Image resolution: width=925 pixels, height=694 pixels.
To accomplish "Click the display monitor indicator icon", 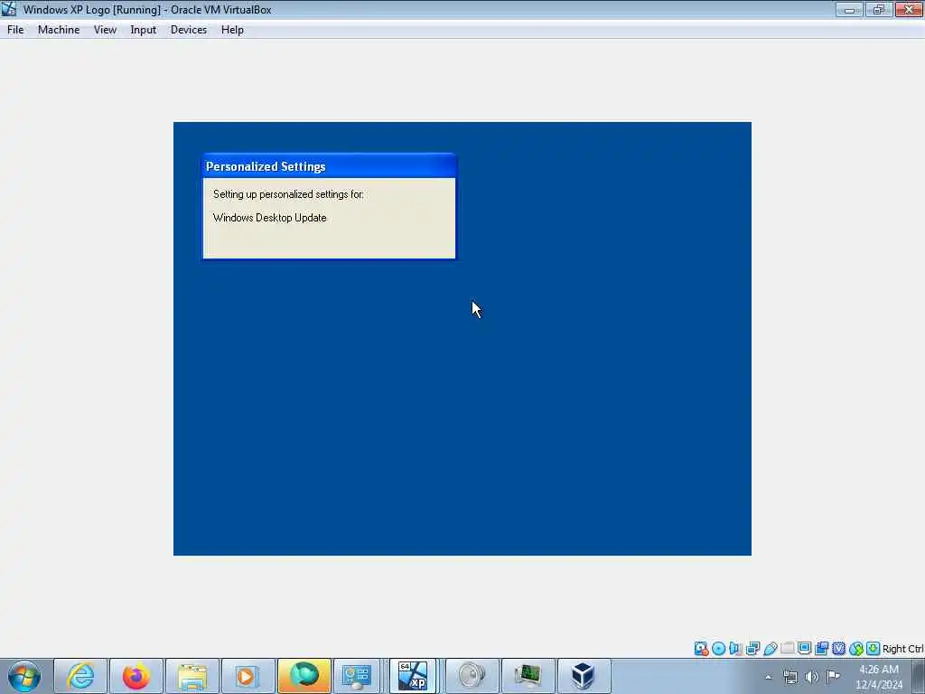I will [x=804, y=649].
